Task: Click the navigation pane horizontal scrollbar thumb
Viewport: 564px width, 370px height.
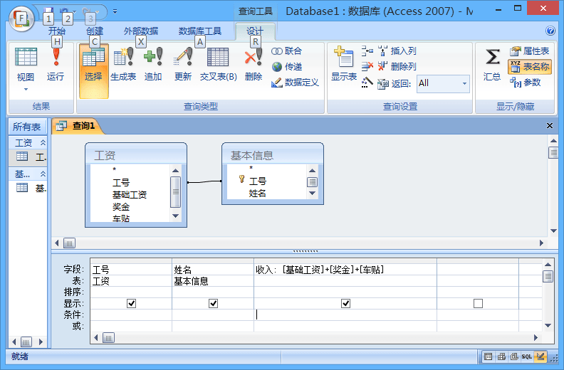Action: (26, 342)
